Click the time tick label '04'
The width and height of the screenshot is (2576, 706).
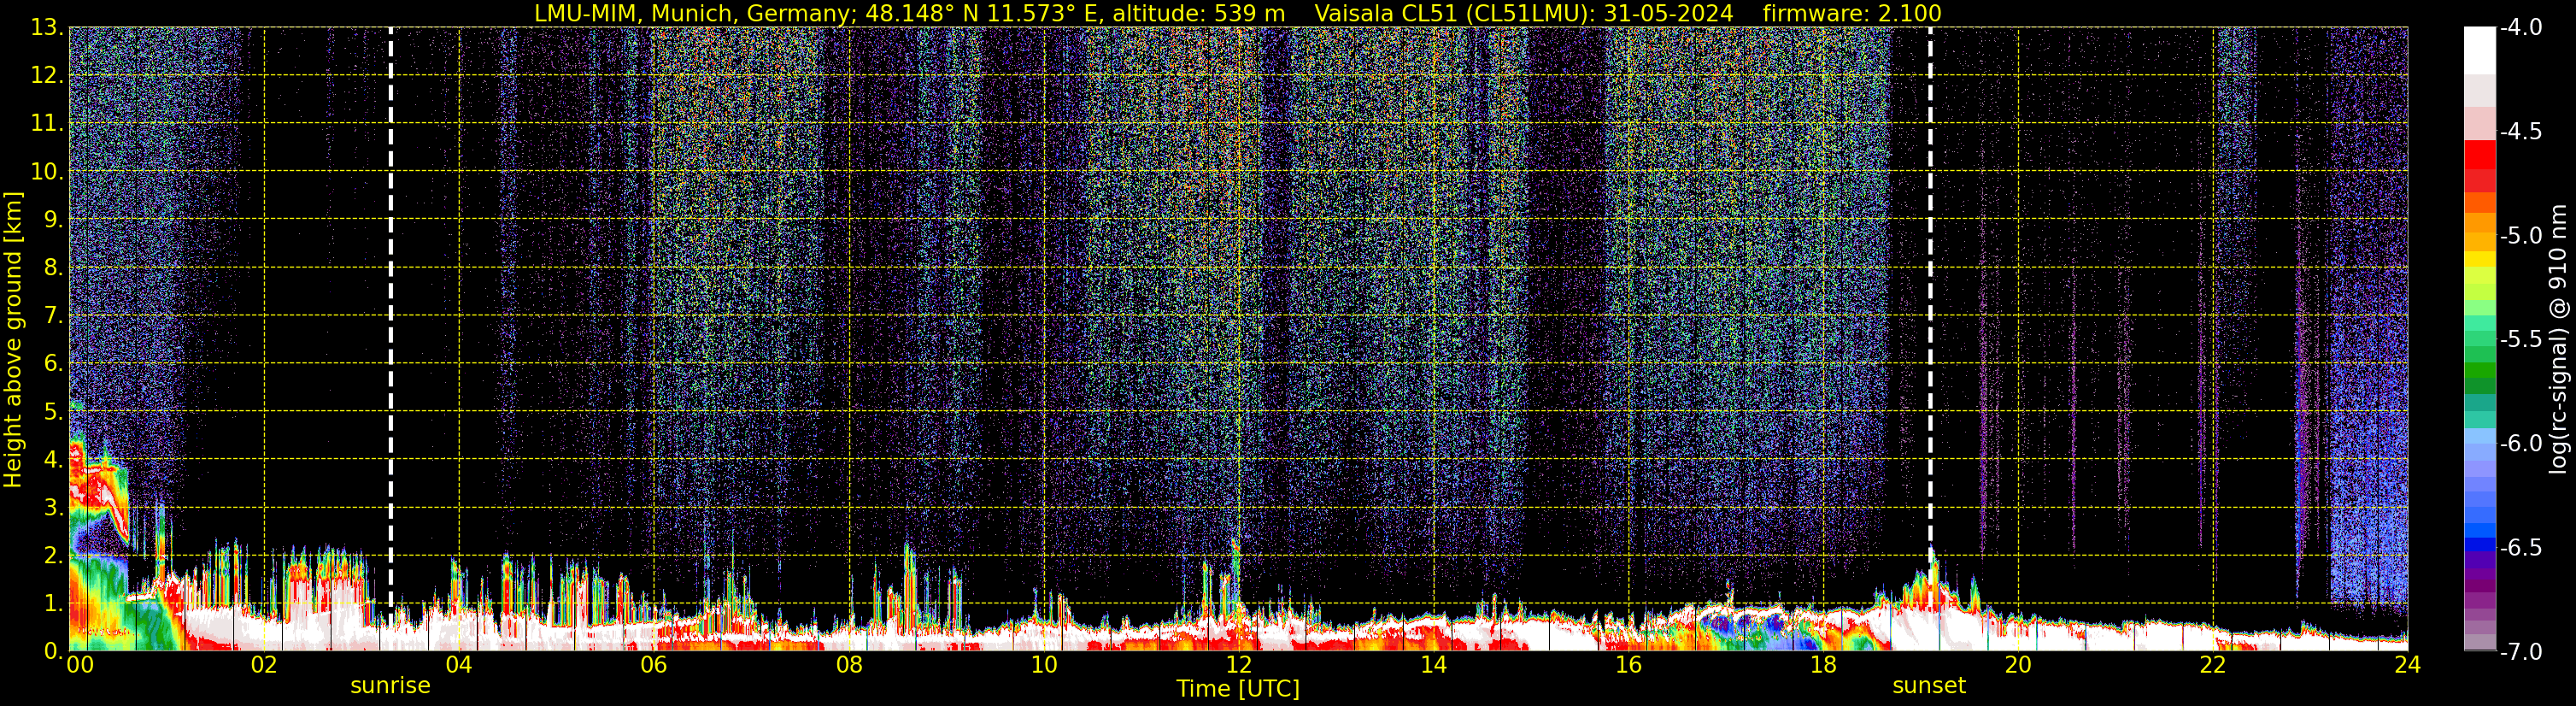pyautogui.click(x=459, y=665)
